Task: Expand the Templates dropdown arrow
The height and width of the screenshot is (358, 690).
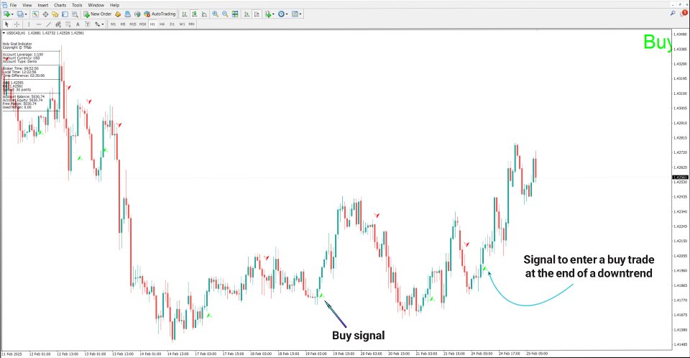Action: [300, 14]
